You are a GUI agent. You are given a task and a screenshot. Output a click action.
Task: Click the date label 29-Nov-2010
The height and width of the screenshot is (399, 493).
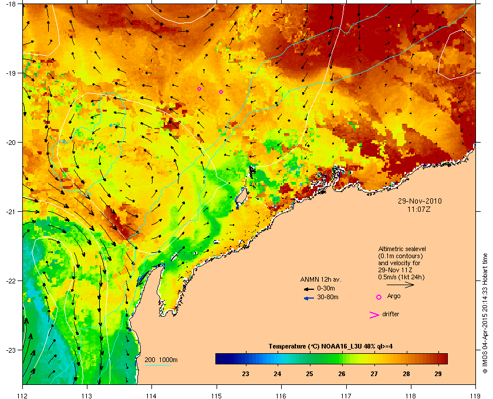point(420,201)
